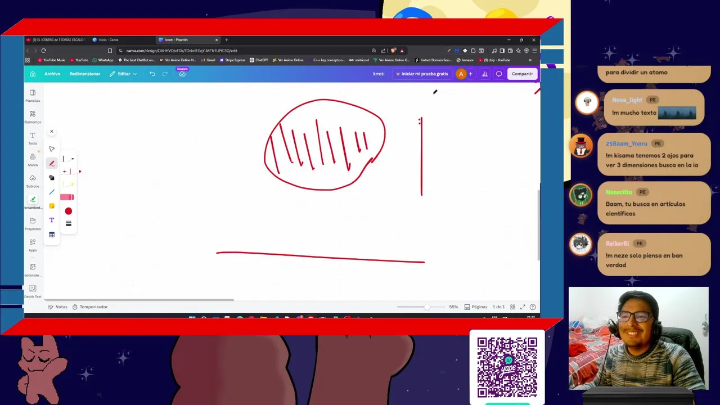Open ChatGPT bookmark
This screenshot has height=405, width=720.
(259, 60)
